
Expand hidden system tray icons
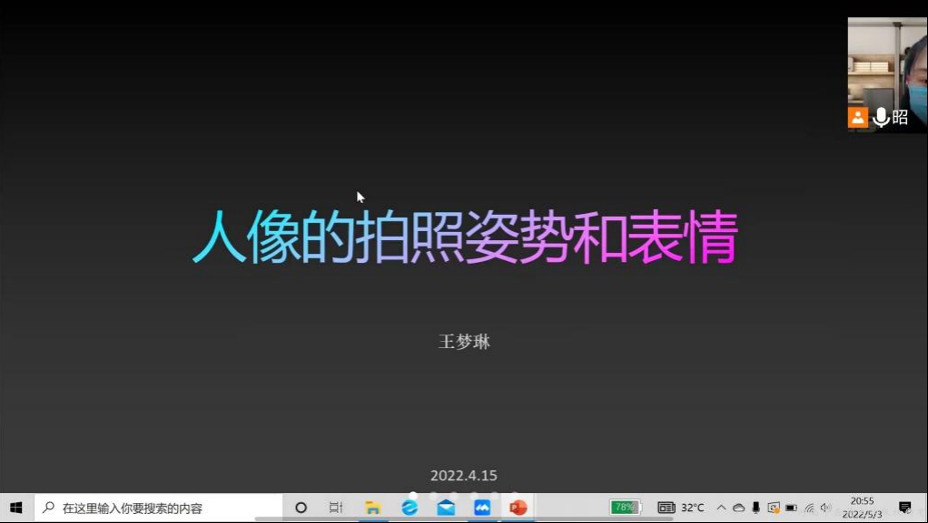(x=721, y=508)
